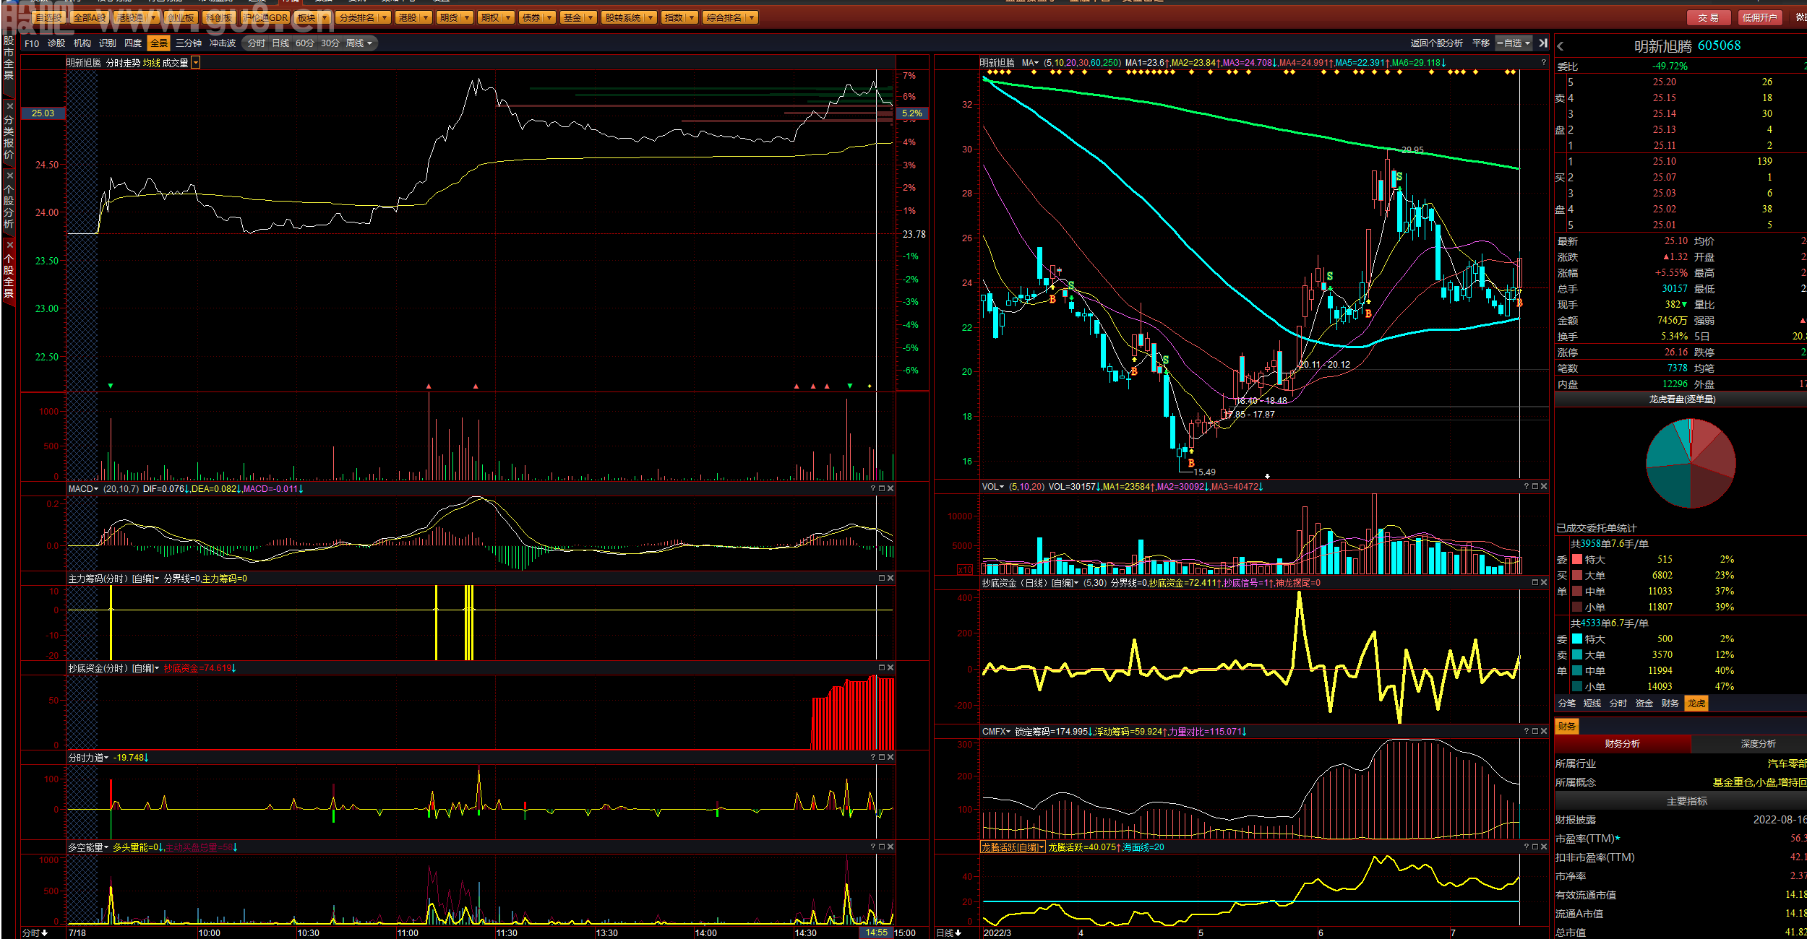Viewport: 1807px width, 939px height.
Task: Open help for the VOL panel
Action: pyautogui.click(x=1527, y=487)
